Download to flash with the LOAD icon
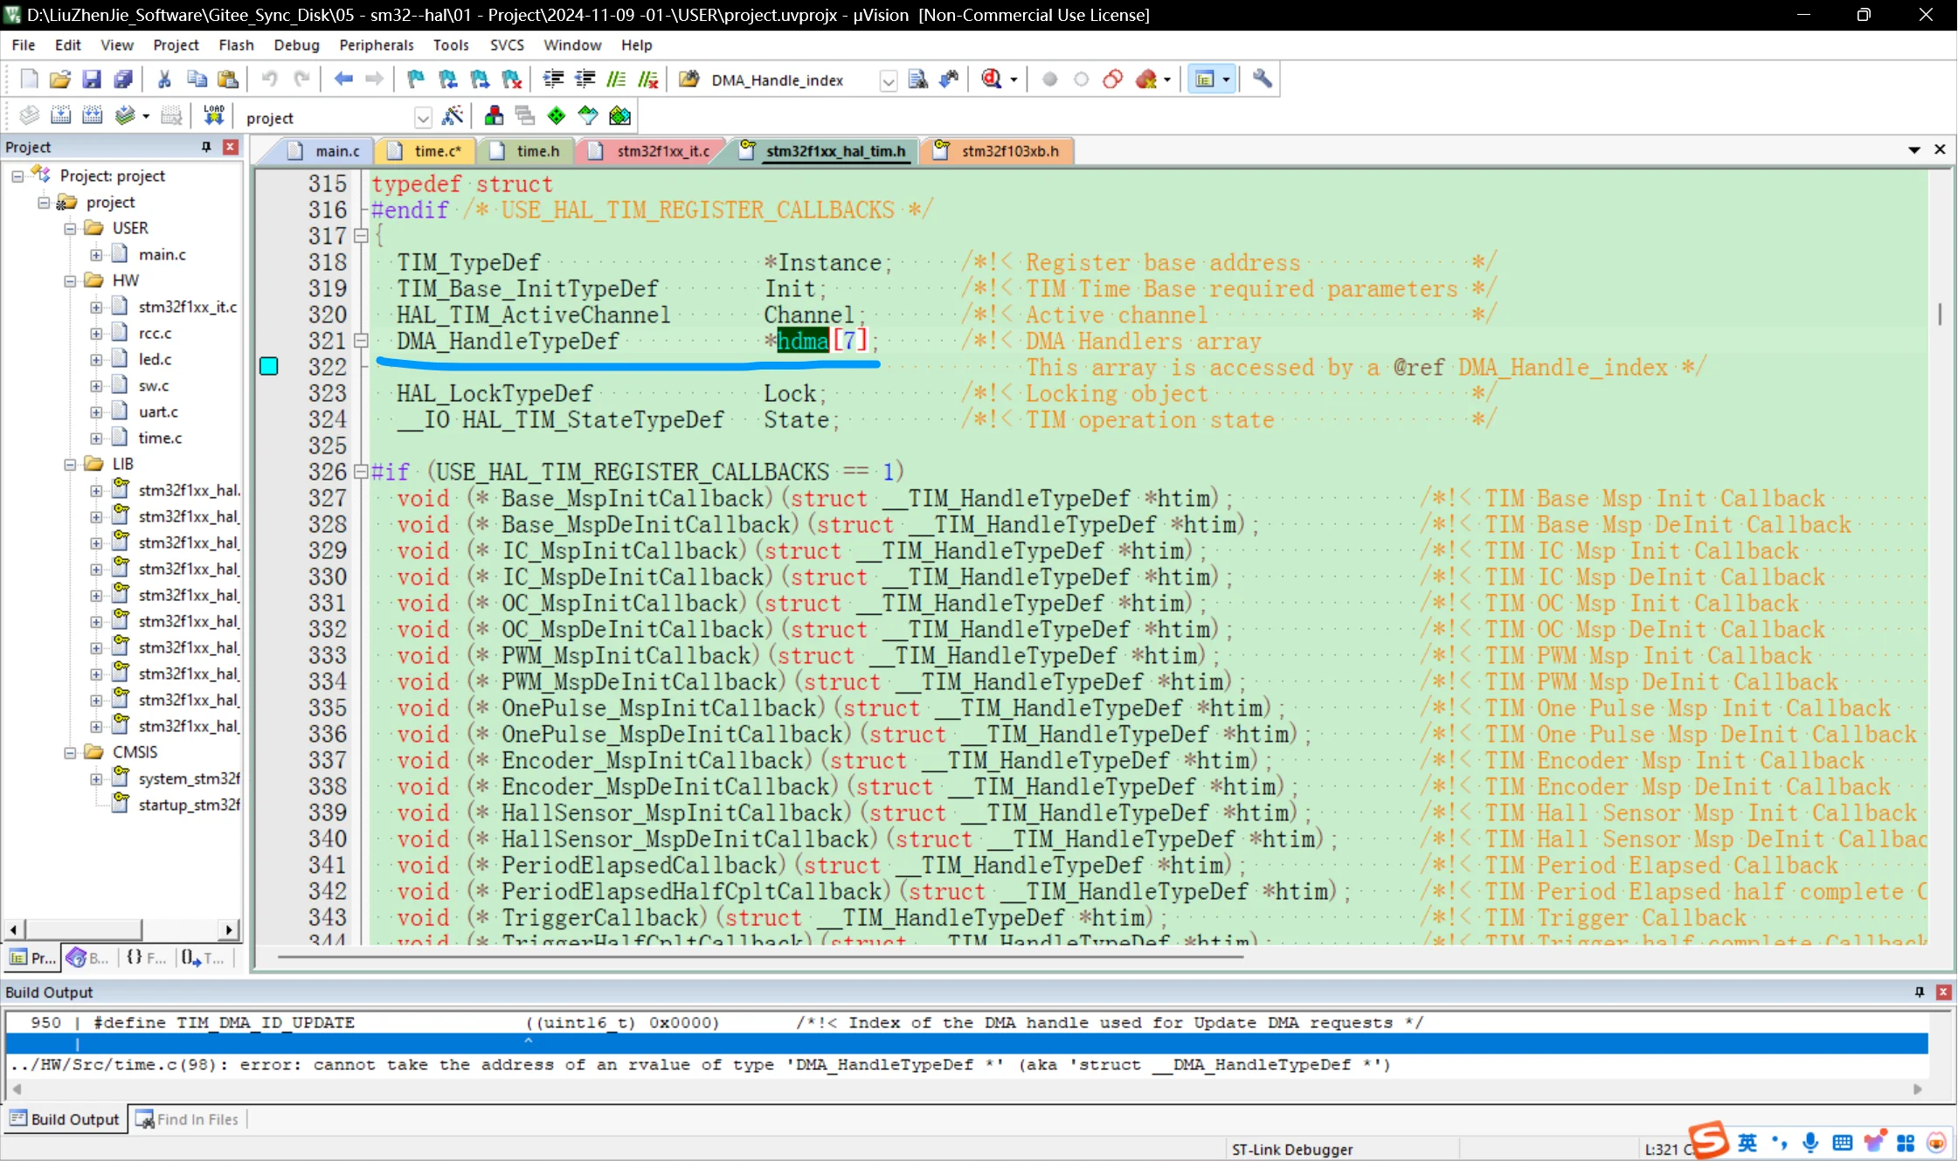Image resolution: width=1958 pixels, height=1161 pixels. [x=214, y=116]
